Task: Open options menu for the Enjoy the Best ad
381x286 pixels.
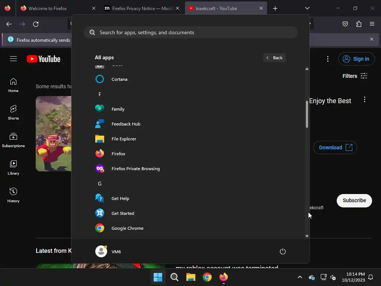Action: (365, 99)
